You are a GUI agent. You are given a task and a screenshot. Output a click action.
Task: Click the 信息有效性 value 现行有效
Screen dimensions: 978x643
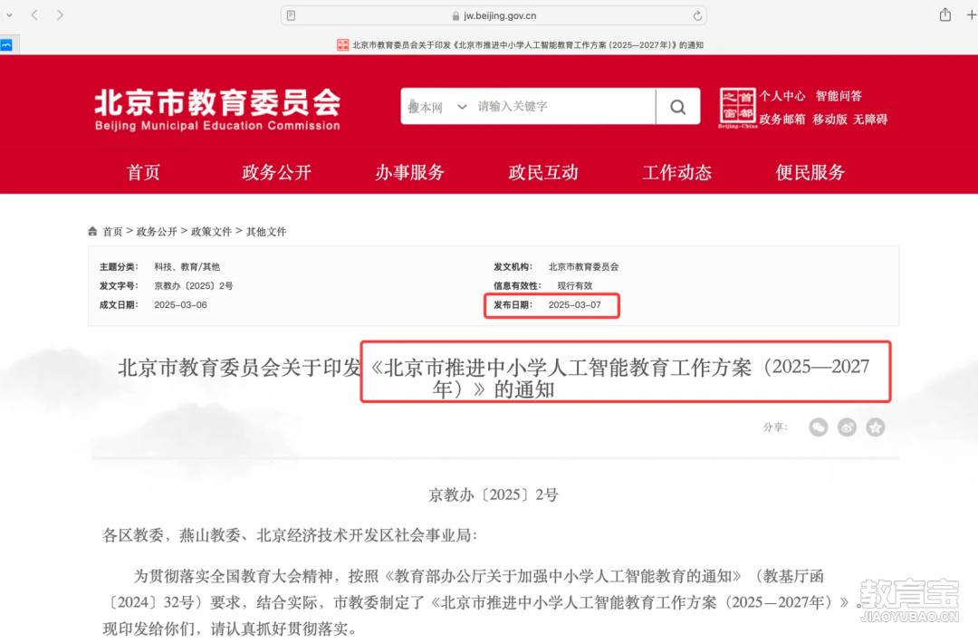[575, 286]
